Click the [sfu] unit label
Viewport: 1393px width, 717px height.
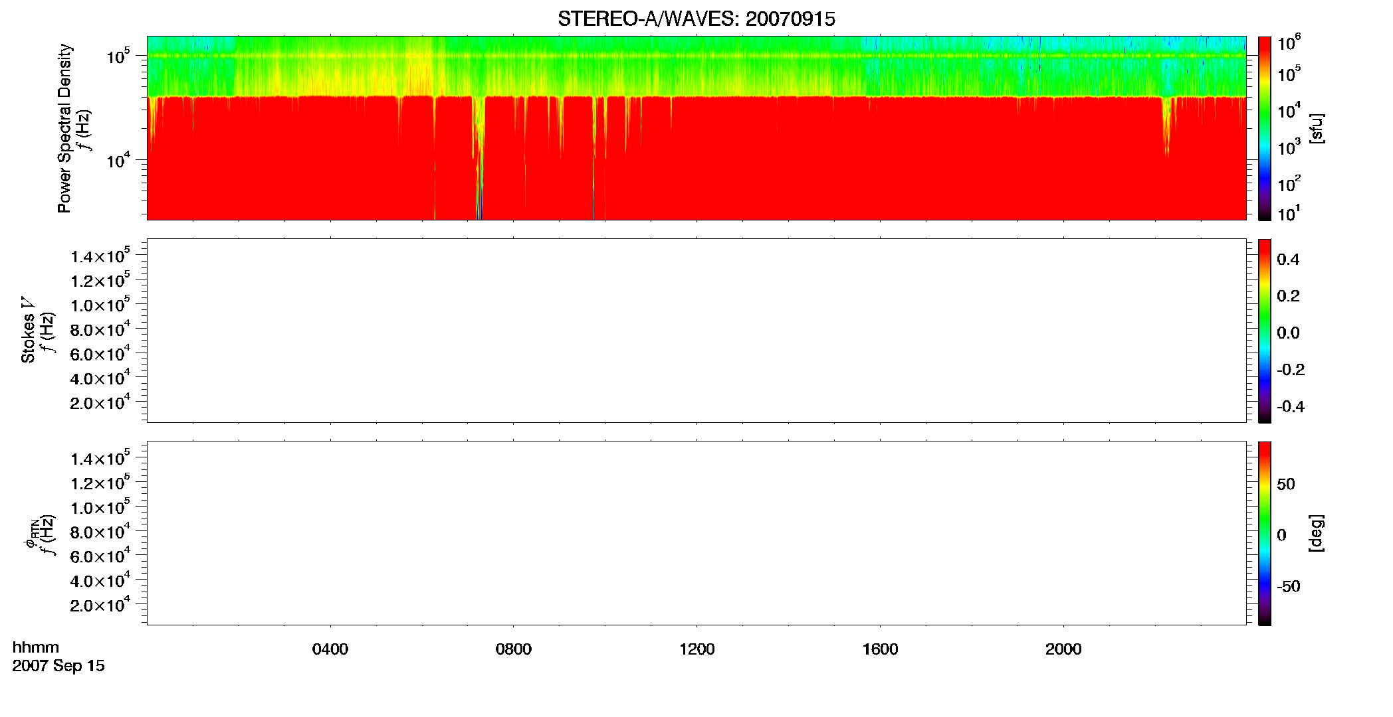tap(1317, 128)
